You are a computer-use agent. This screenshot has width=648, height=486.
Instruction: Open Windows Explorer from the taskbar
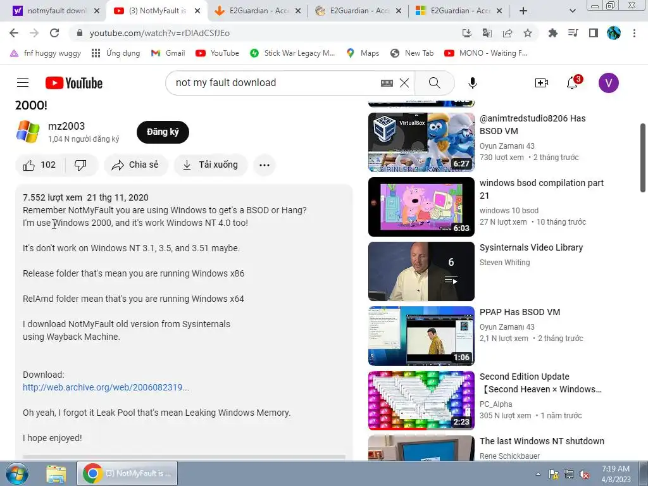coord(56,473)
